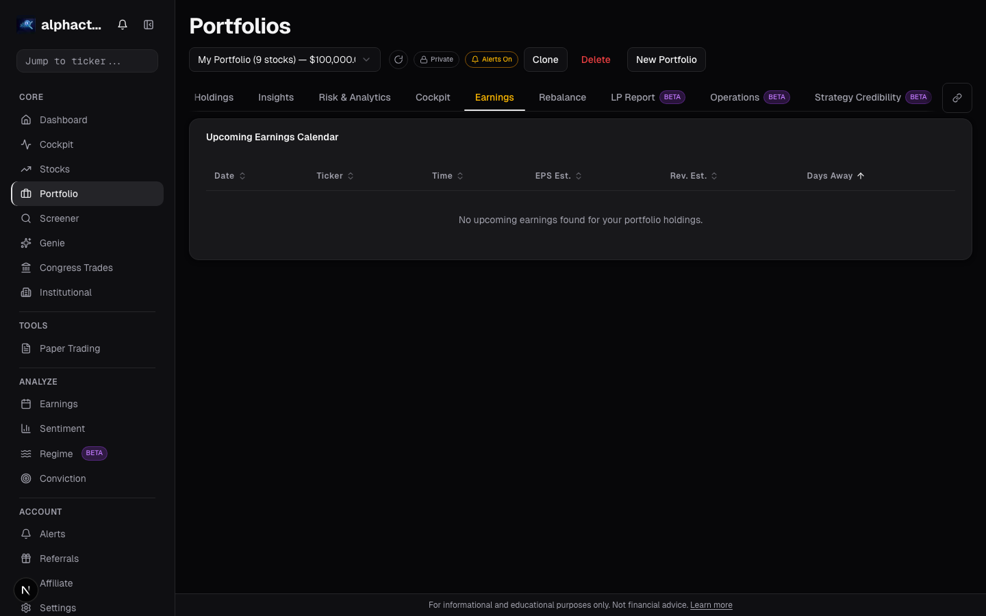Open the Dashboard from the sidebar
Screen dimensions: 986x616
point(62,120)
